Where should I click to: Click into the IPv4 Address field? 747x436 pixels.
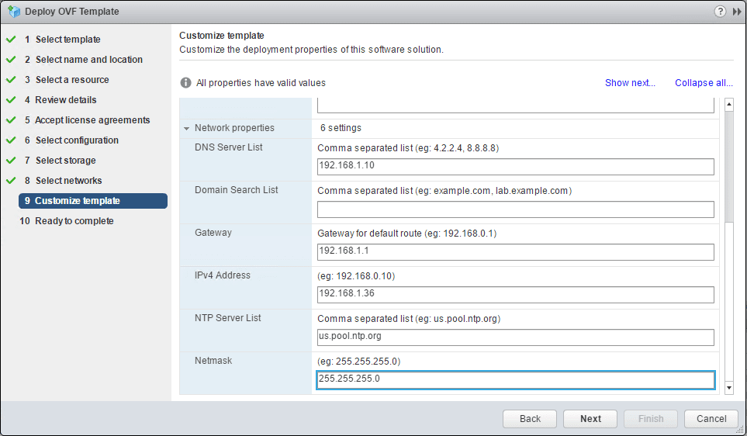515,294
